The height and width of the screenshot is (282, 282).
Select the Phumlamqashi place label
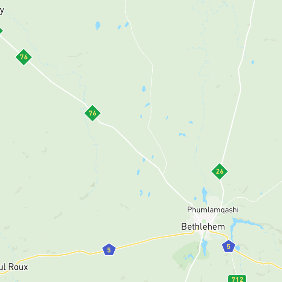213,210
